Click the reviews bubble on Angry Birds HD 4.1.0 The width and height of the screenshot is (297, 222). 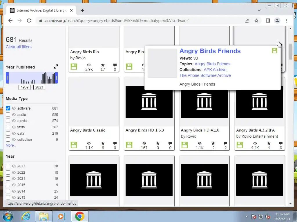225,143
